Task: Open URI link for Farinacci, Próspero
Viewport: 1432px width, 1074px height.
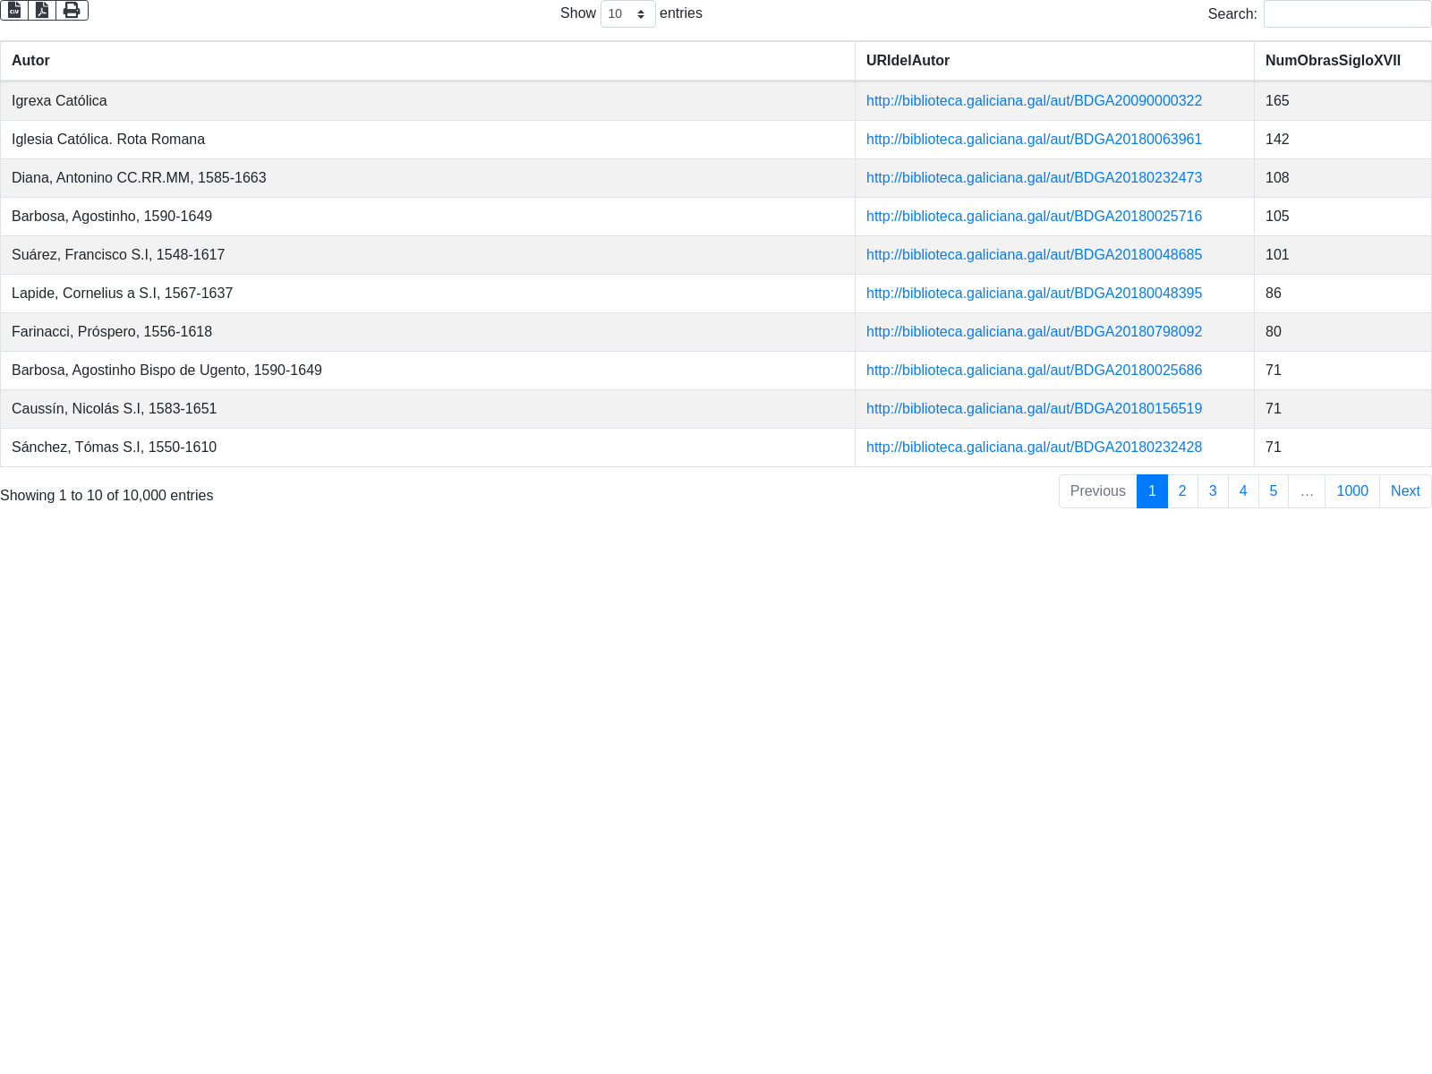Action: point(1034,332)
